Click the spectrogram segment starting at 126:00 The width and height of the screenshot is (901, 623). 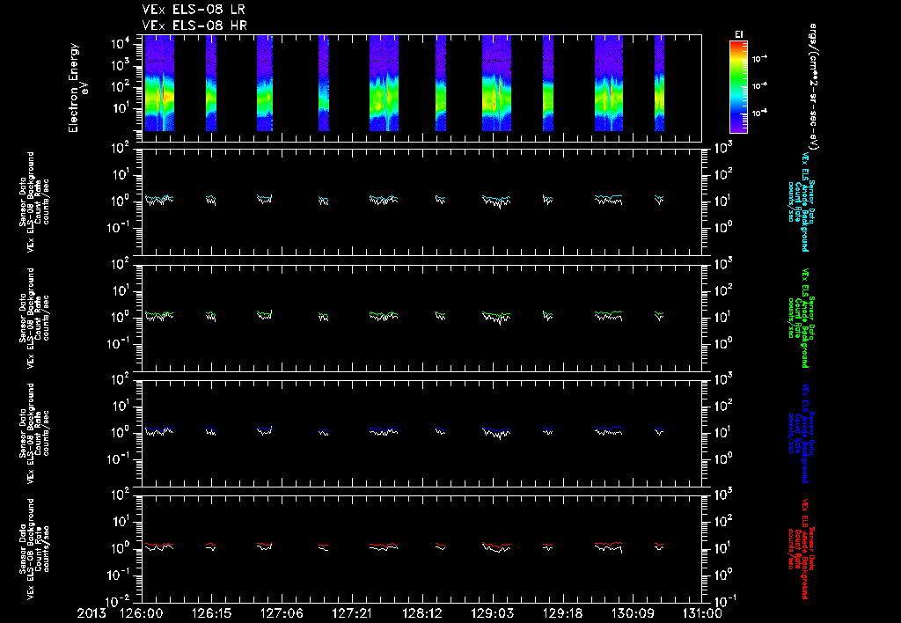159,83
